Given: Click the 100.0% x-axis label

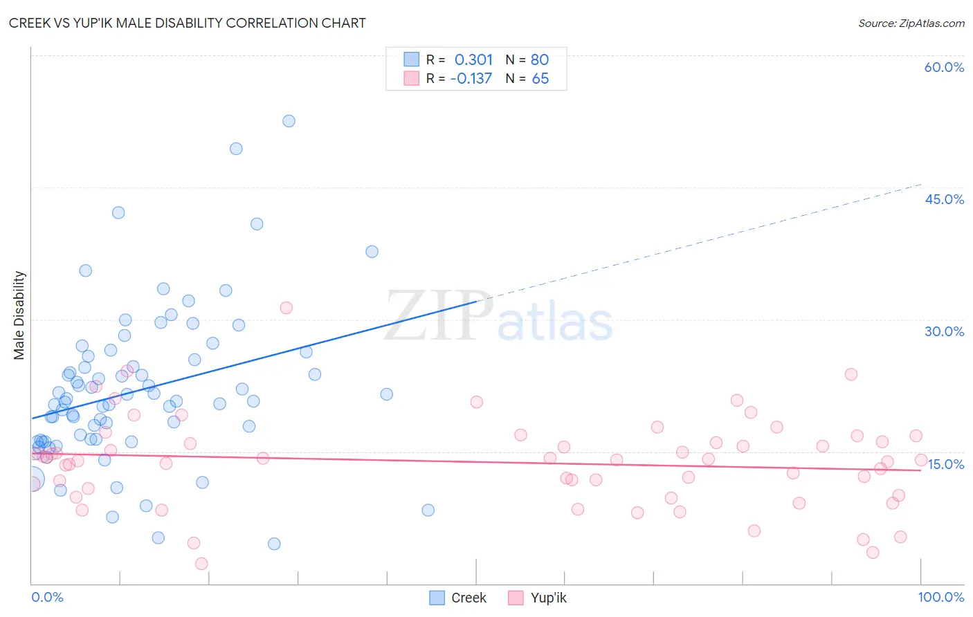Looking at the screenshot, I should pyautogui.click(x=940, y=597).
